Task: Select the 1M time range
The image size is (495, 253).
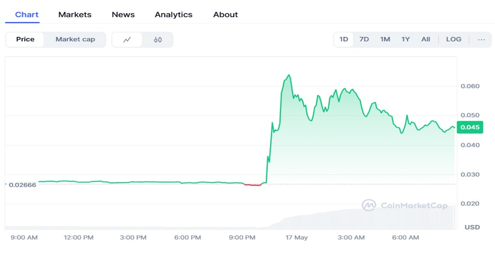Action: 385,40
